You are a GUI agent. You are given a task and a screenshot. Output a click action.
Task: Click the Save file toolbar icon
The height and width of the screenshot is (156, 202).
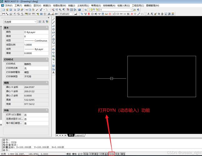[10, 10]
